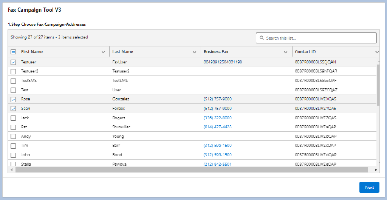Image resolution: width=387 pixels, height=200 pixels.
Task: Tick the checkbox for Tim Barr
Action: point(13,146)
